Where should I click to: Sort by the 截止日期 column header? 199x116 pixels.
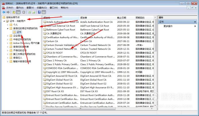(125, 18)
